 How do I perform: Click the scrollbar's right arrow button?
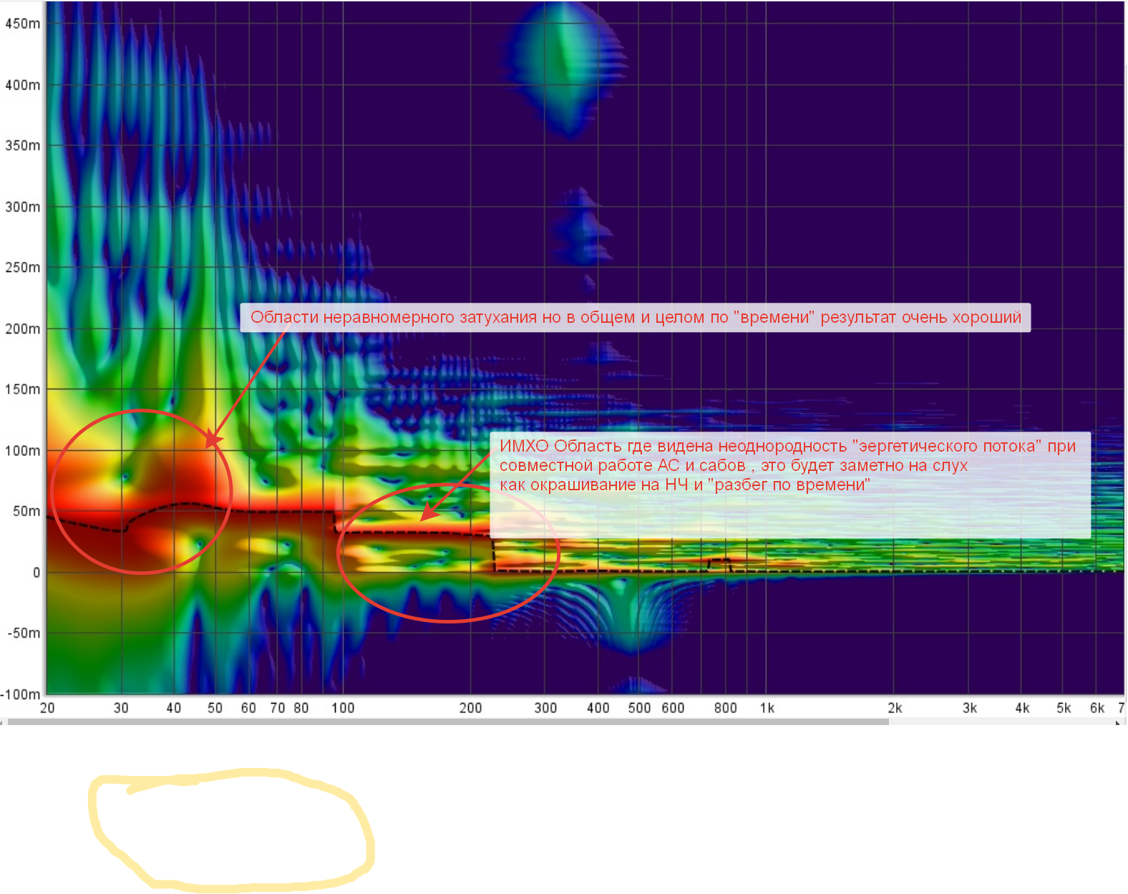coord(1118,722)
